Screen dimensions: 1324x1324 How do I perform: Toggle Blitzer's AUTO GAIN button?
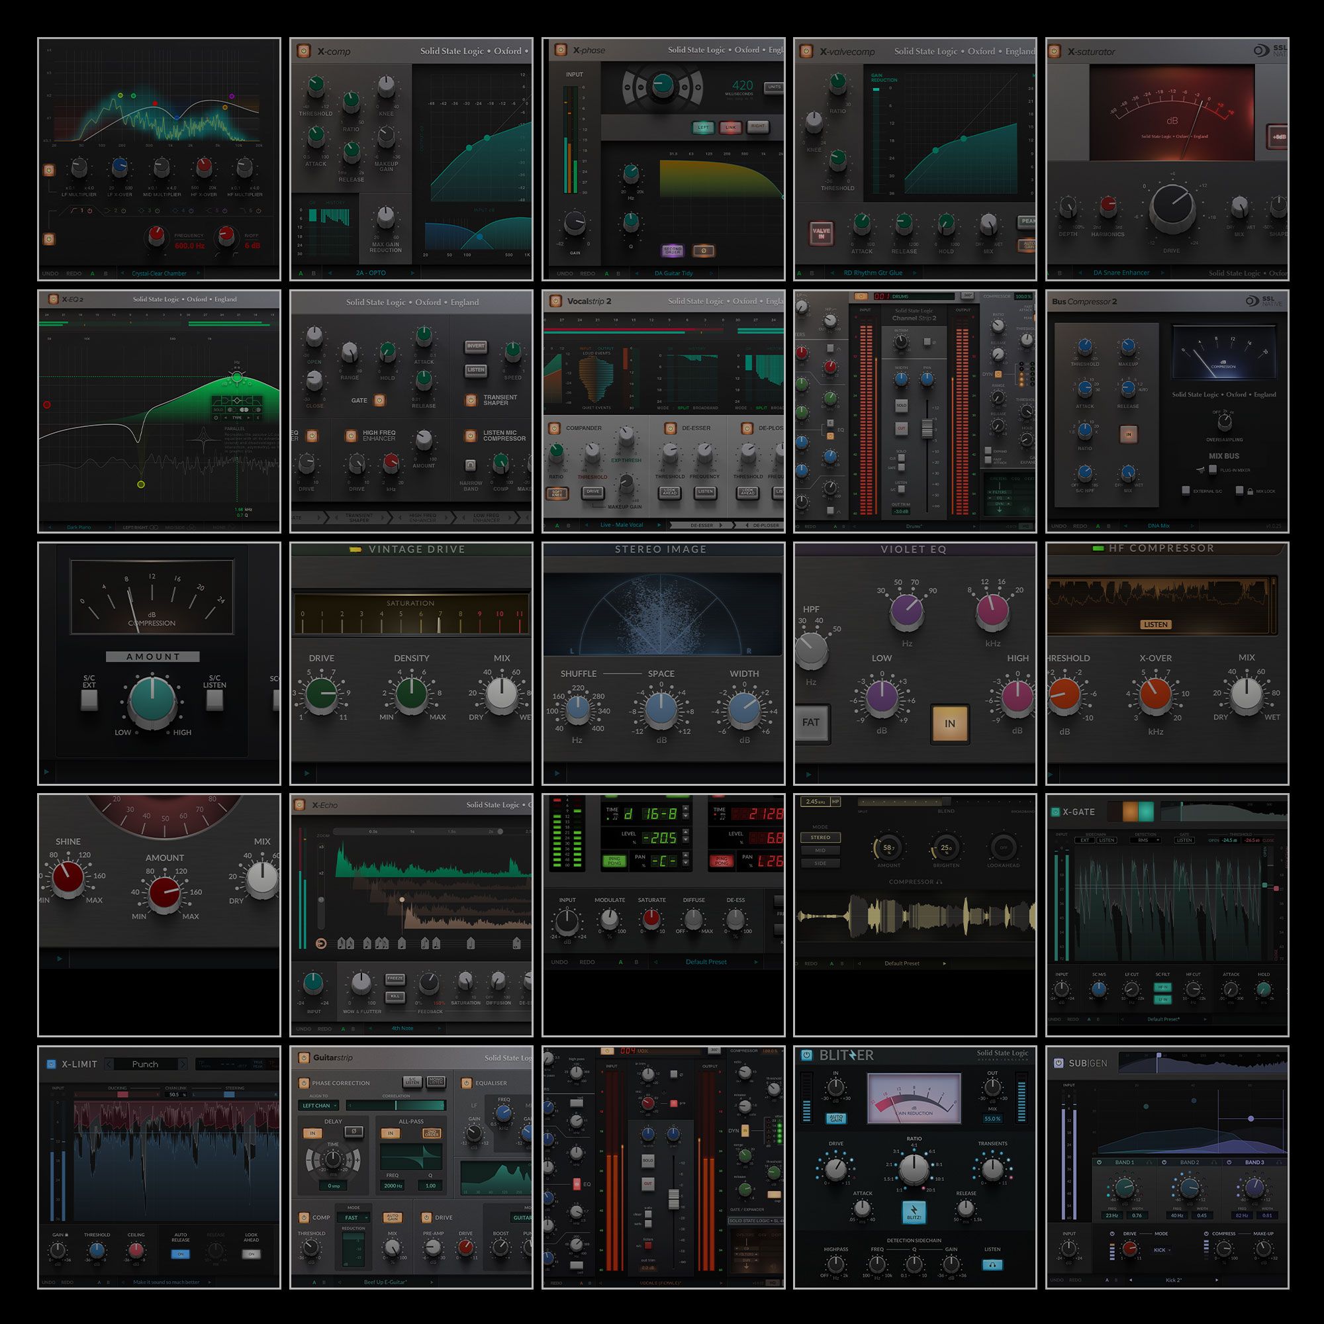pyautogui.click(x=836, y=1118)
